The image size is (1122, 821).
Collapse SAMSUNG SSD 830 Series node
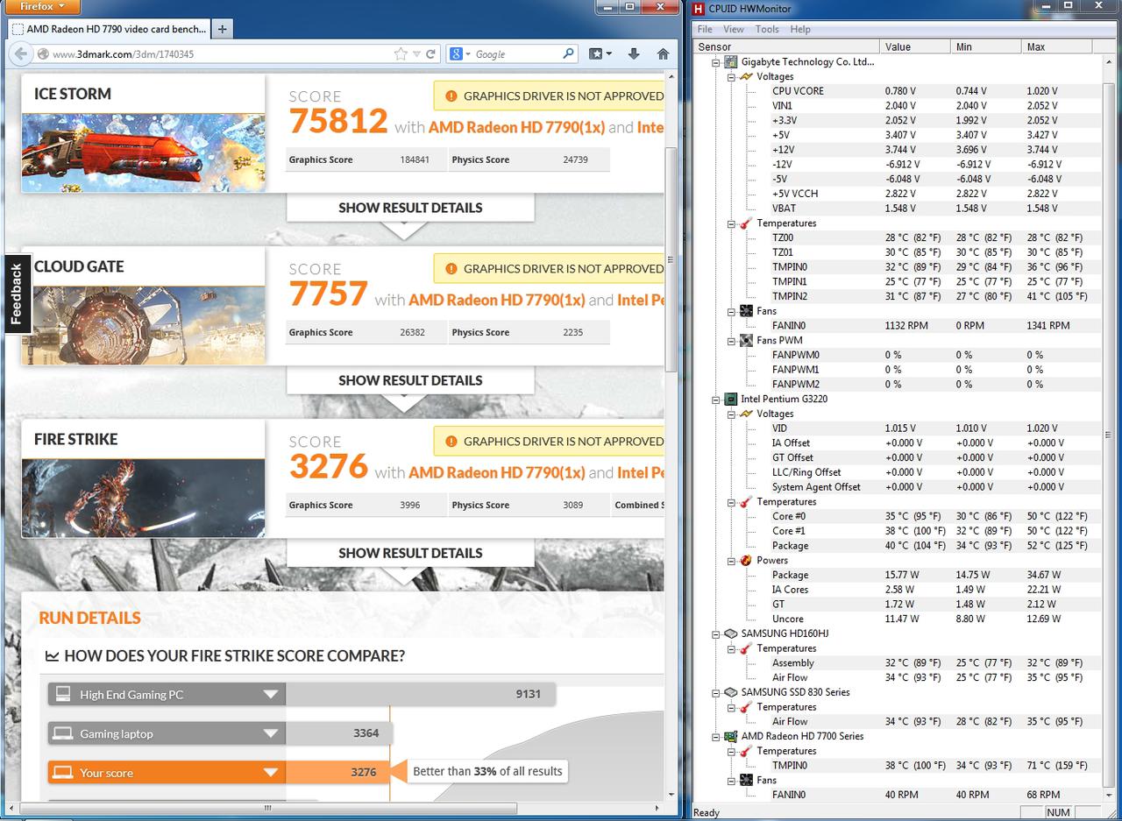click(716, 692)
